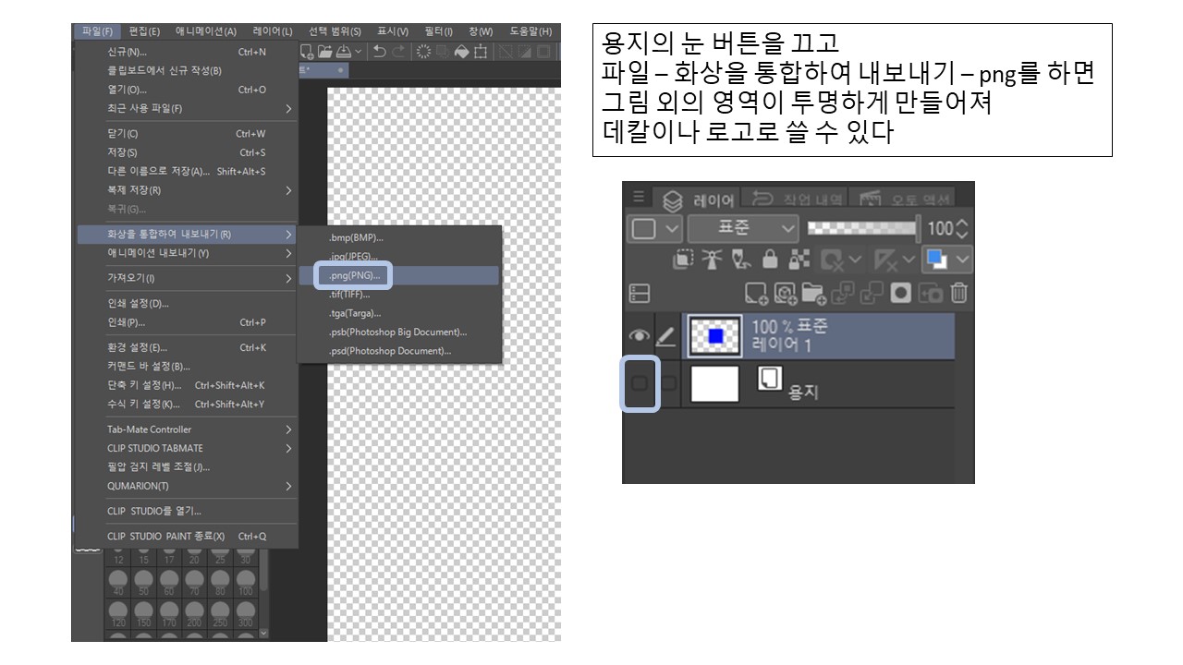1183x665 pixels.
Task: Click the merge with lower layer icon
Action: (872, 293)
